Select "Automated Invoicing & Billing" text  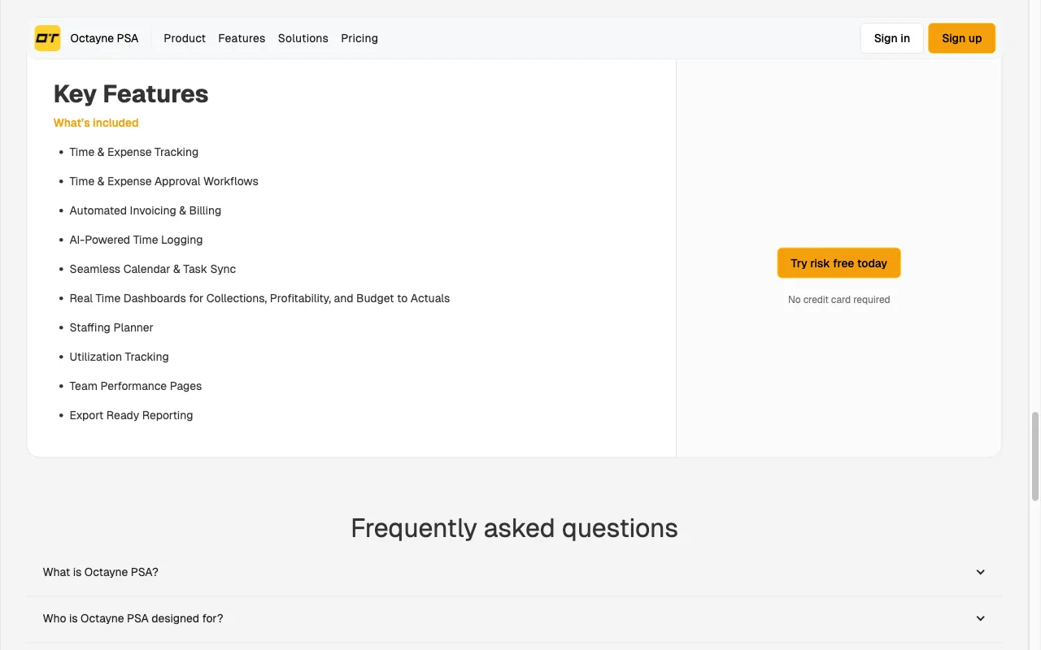point(146,210)
